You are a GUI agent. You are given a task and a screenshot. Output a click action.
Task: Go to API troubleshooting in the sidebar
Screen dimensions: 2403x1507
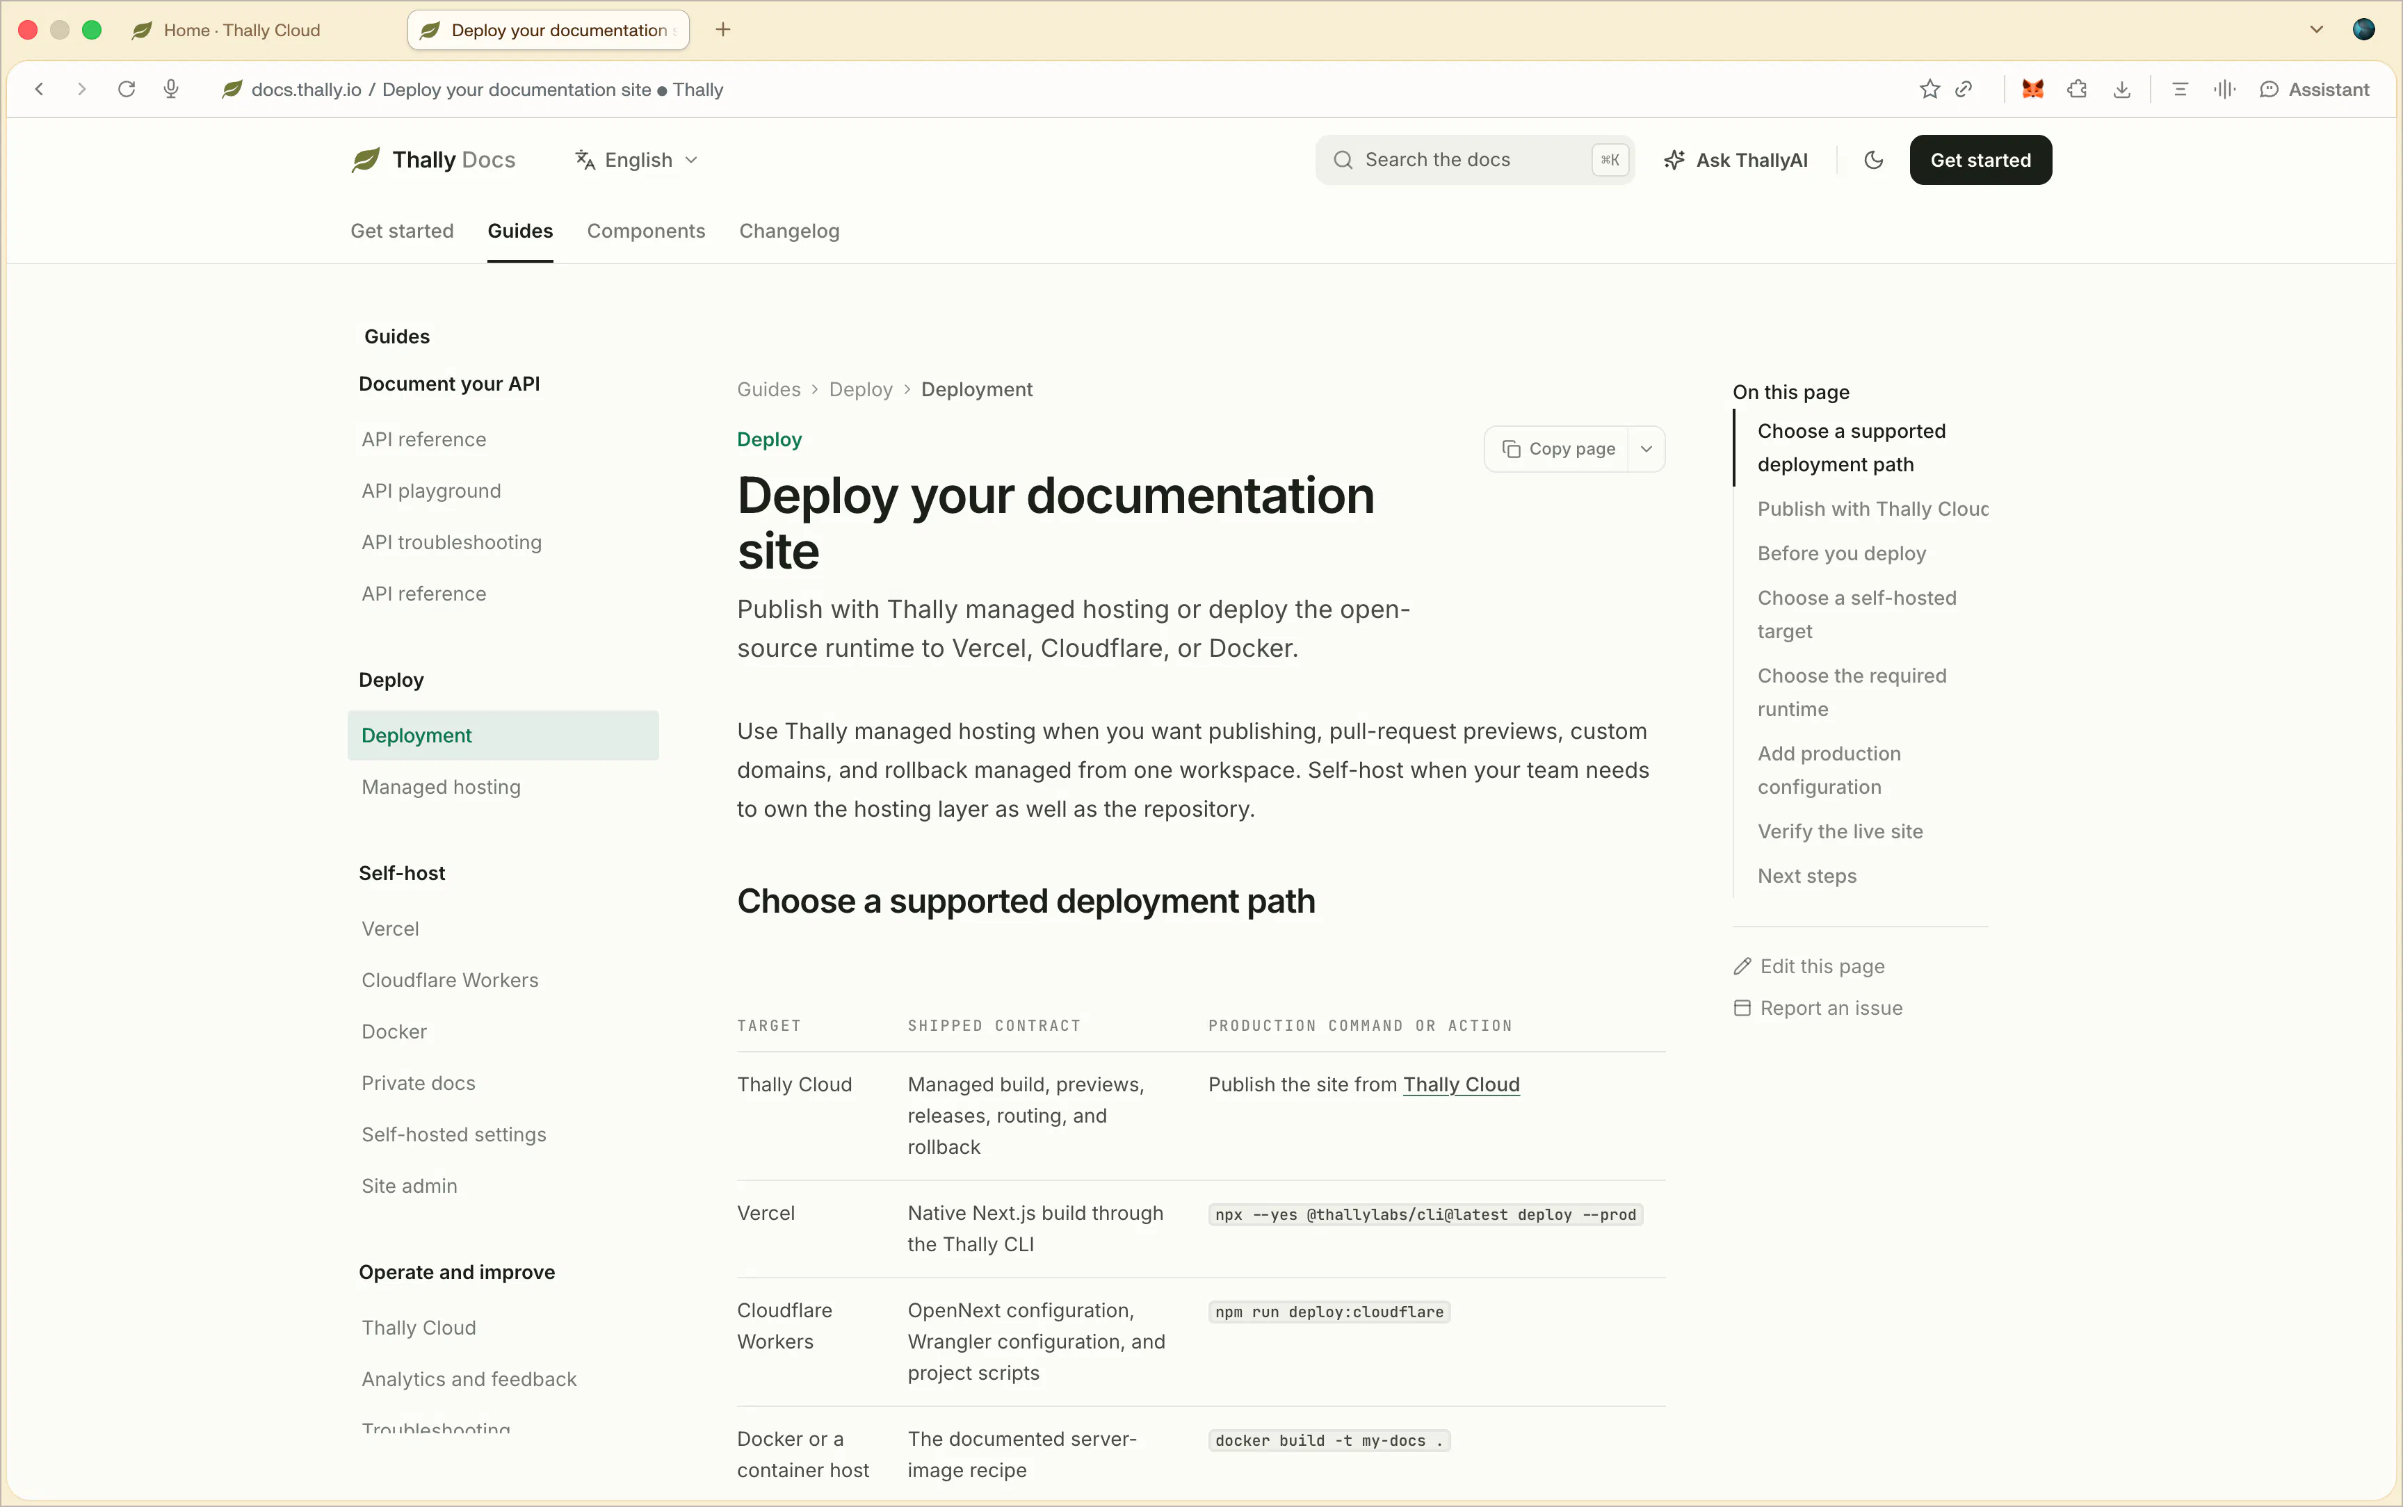click(x=451, y=542)
